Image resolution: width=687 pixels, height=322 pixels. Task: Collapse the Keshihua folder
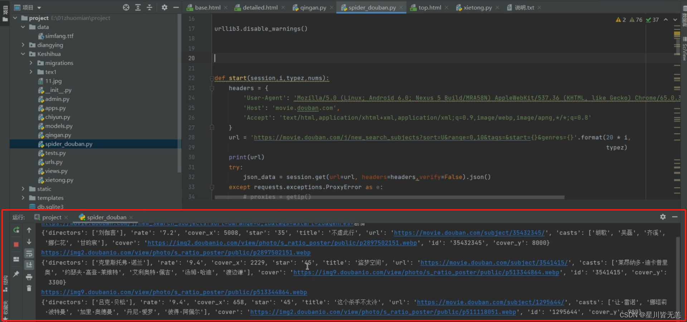(x=23, y=54)
